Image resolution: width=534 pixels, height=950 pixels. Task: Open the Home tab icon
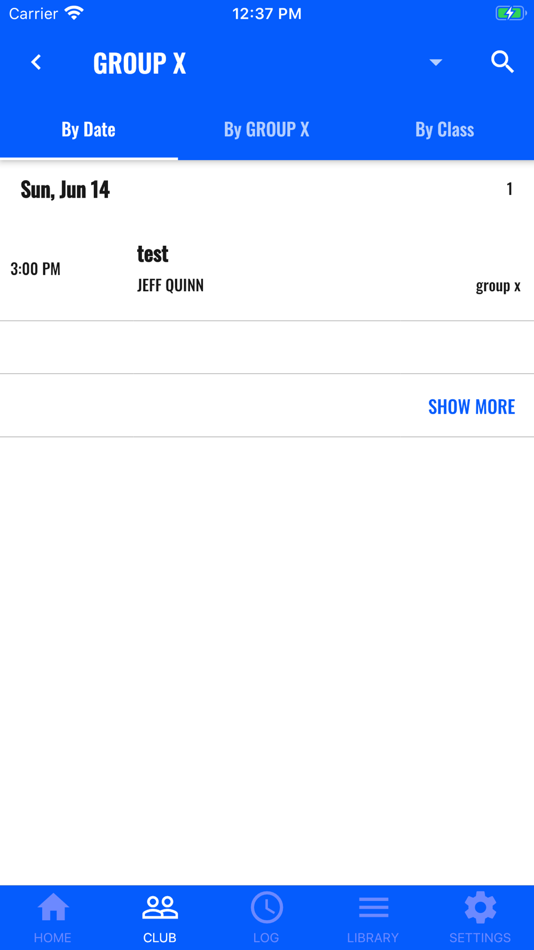(x=53, y=907)
